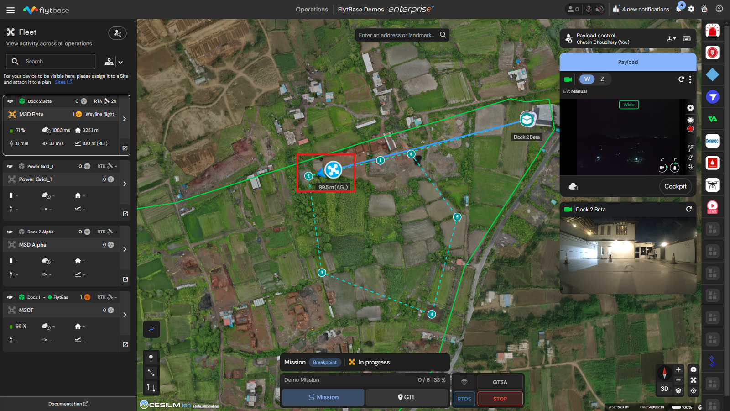Open the Dock 2 Beta live video thumbnail

pyautogui.click(x=628, y=255)
